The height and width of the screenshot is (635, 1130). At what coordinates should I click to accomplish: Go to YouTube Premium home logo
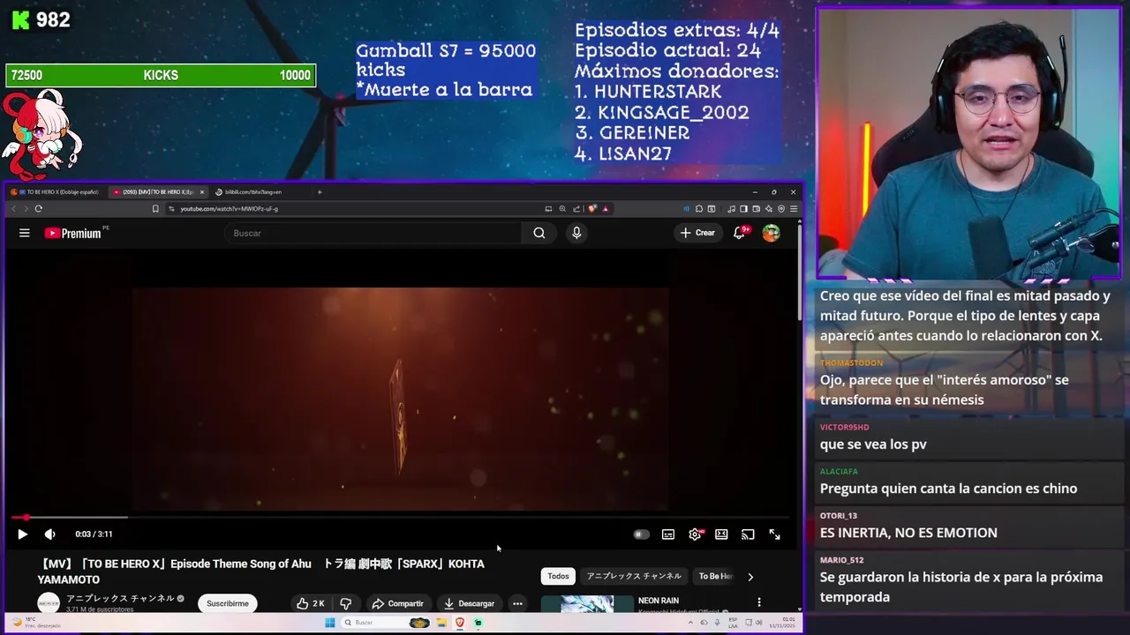coord(75,233)
